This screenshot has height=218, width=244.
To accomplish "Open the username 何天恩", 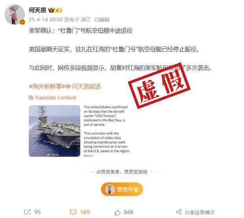I will 37,10.
